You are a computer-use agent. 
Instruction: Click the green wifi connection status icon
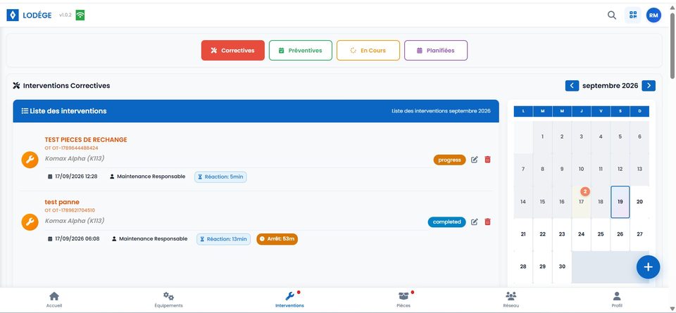tap(80, 15)
